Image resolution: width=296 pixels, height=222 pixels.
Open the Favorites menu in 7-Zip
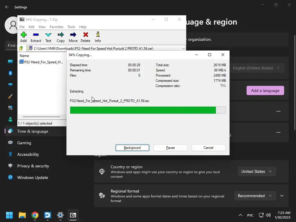click(x=56, y=27)
